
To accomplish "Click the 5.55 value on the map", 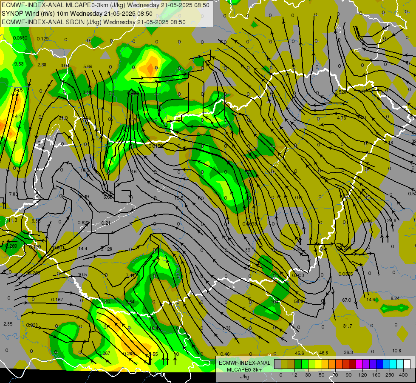I will (x=154, y=354).
